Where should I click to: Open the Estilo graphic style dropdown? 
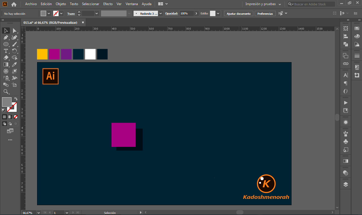218,14
